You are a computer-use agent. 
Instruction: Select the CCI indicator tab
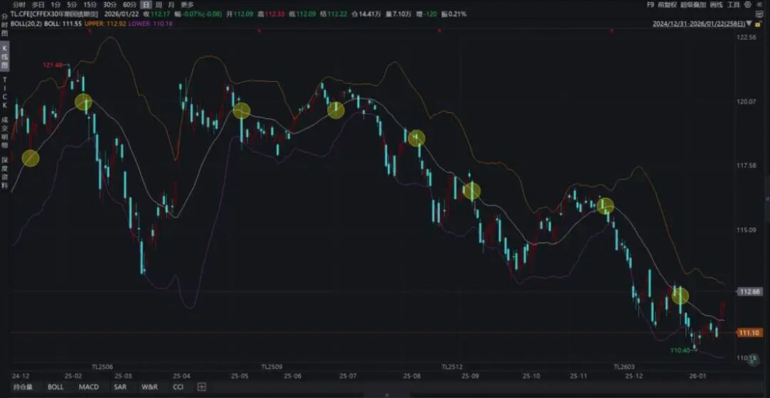178,387
